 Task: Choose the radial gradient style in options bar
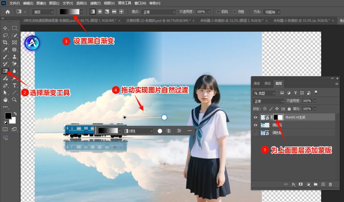[x=100, y=12]
